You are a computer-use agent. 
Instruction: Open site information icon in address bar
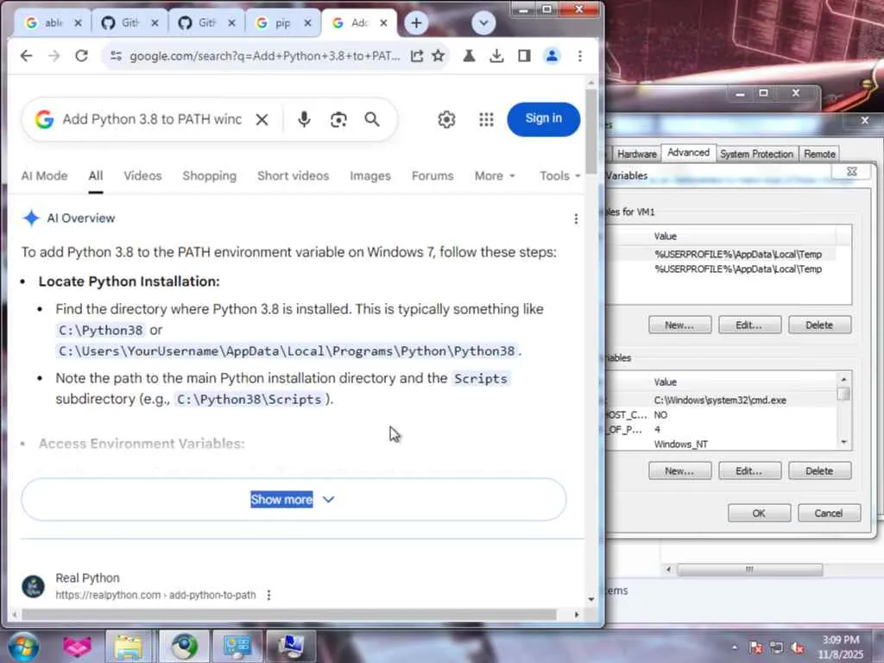tap(117, 56)
